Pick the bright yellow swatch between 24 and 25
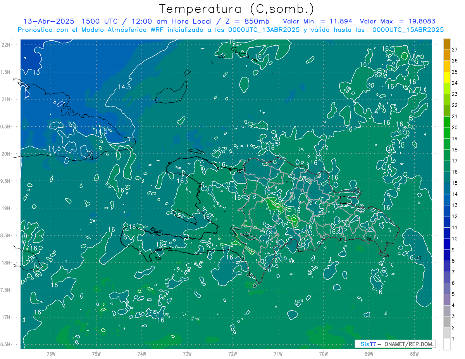The height and width of the screenshot is (359, 465). 447,77
